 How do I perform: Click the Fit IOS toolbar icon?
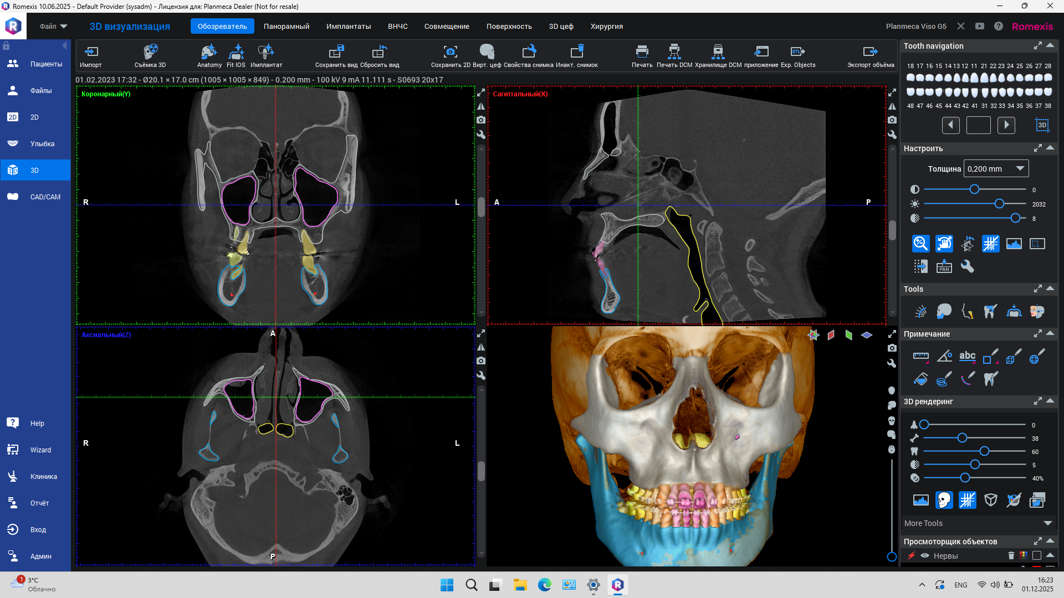[x=236, y=52]
